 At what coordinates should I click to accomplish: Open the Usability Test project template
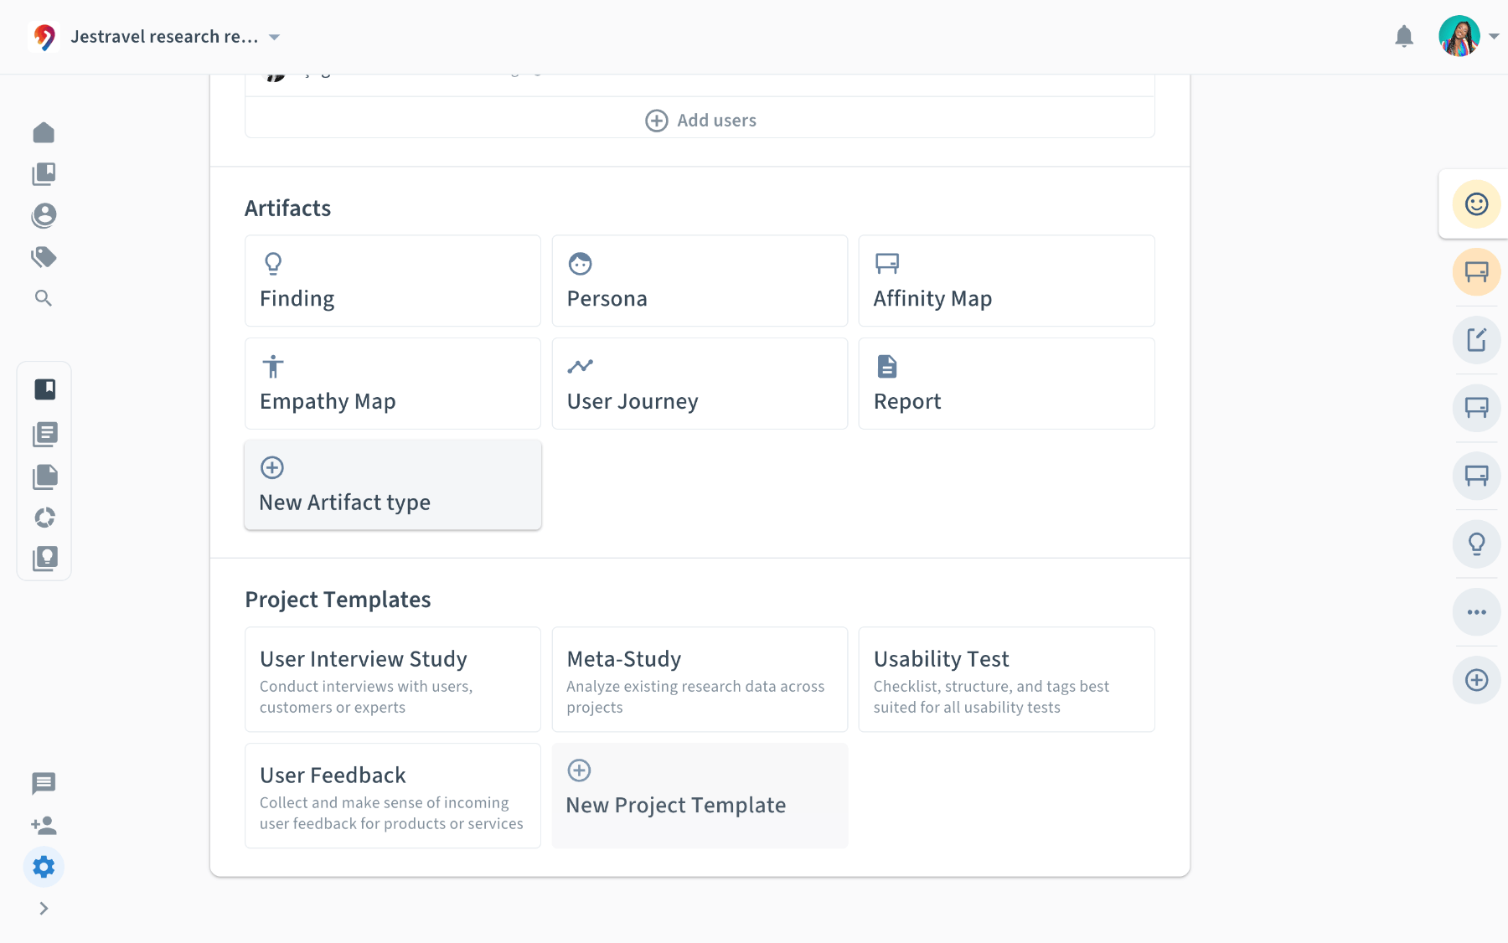pos(1006,679)
